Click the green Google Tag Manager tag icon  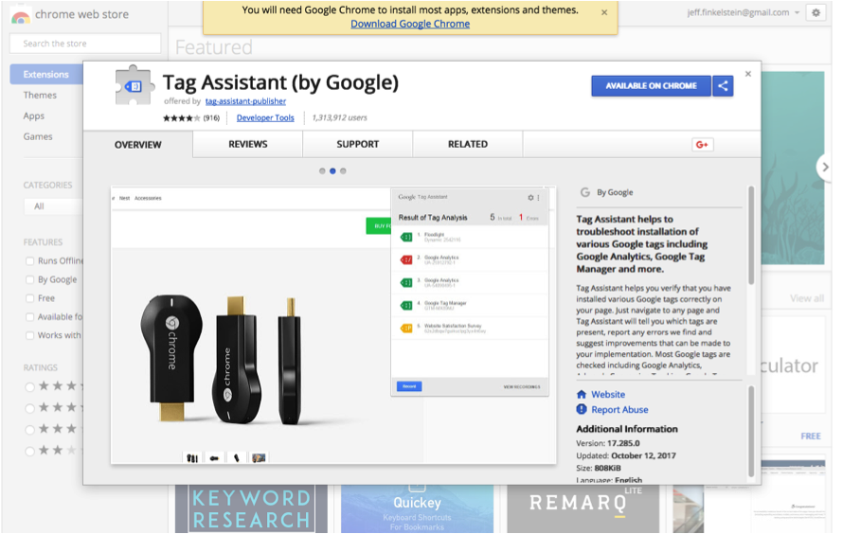(406, 306)
